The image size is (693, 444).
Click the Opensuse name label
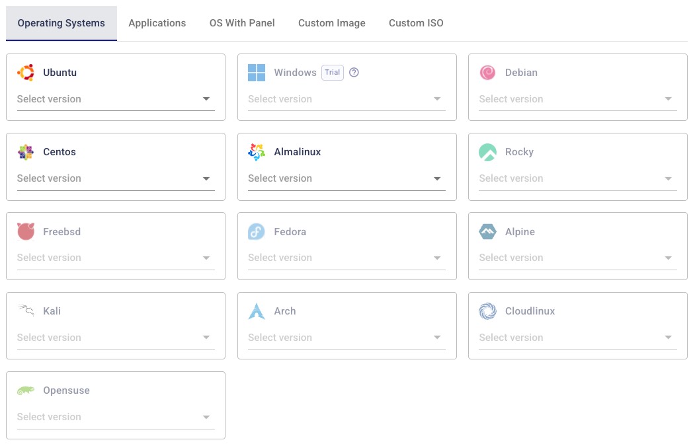pos(66,390)
